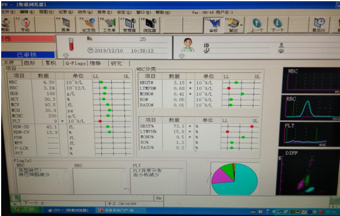This screenshot has width=340, height=216.
Task: Open the 菜单 (F4) toolbar icon
Action: 65,24
